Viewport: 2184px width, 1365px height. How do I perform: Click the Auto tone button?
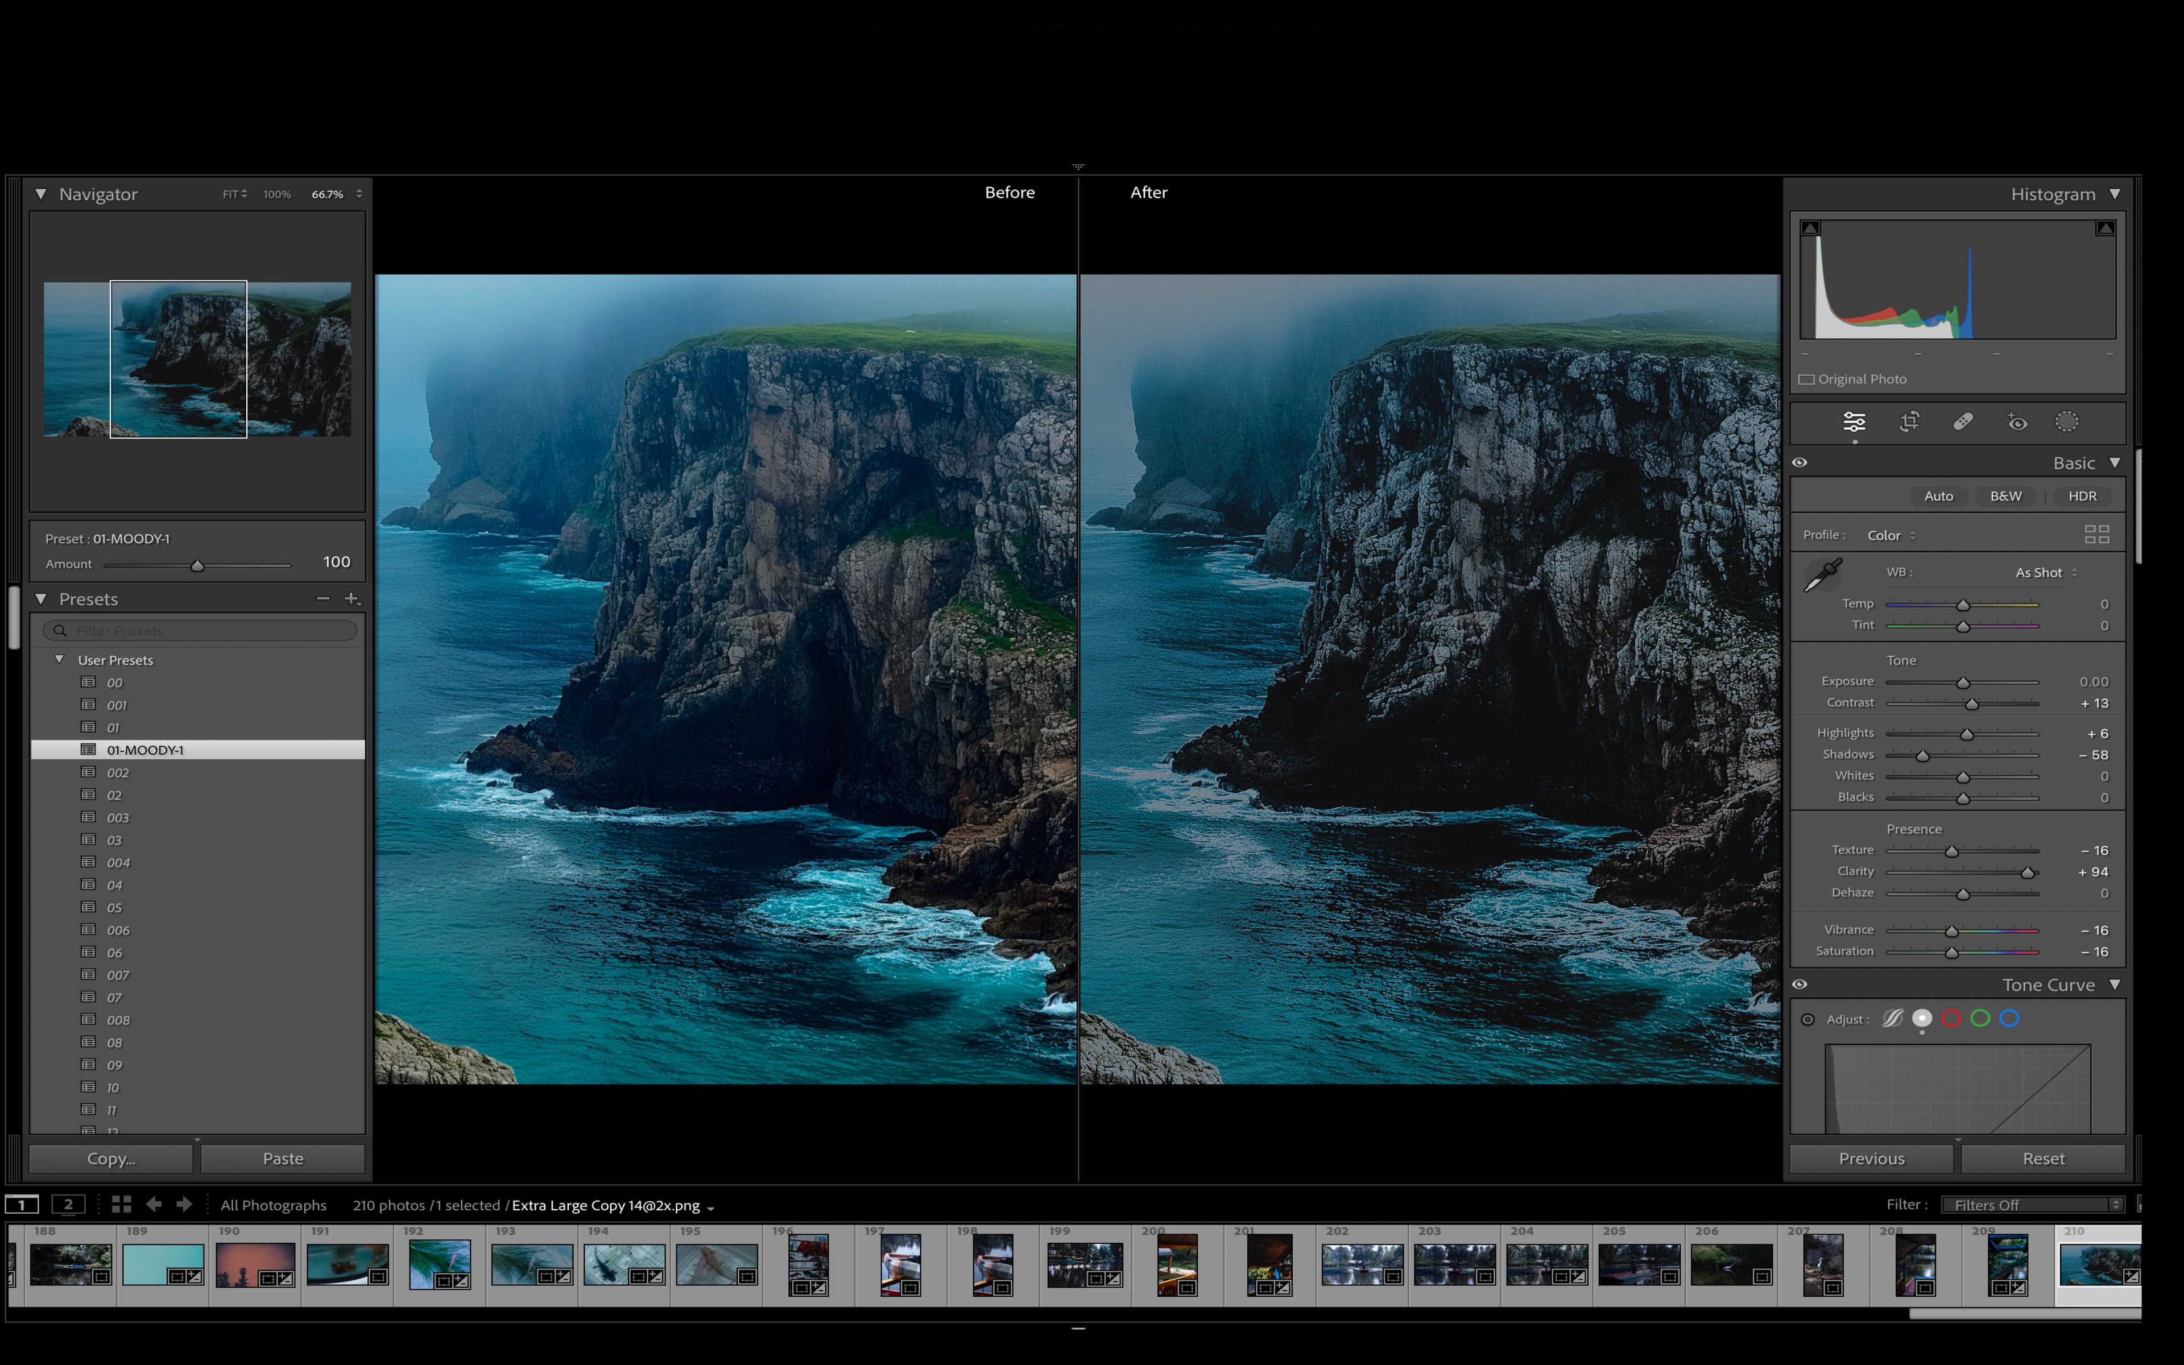pos(1938,495)
